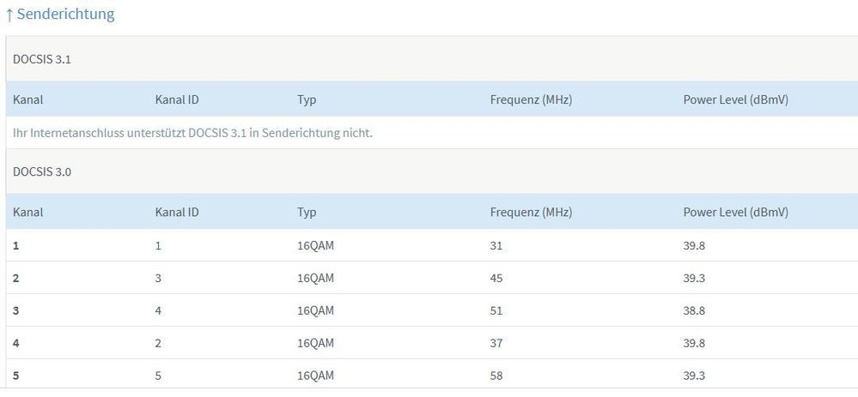Screen dimensions: 858x397
Task: Click power level 39.3 in channel 5 row
Action: tap(695, 376)
